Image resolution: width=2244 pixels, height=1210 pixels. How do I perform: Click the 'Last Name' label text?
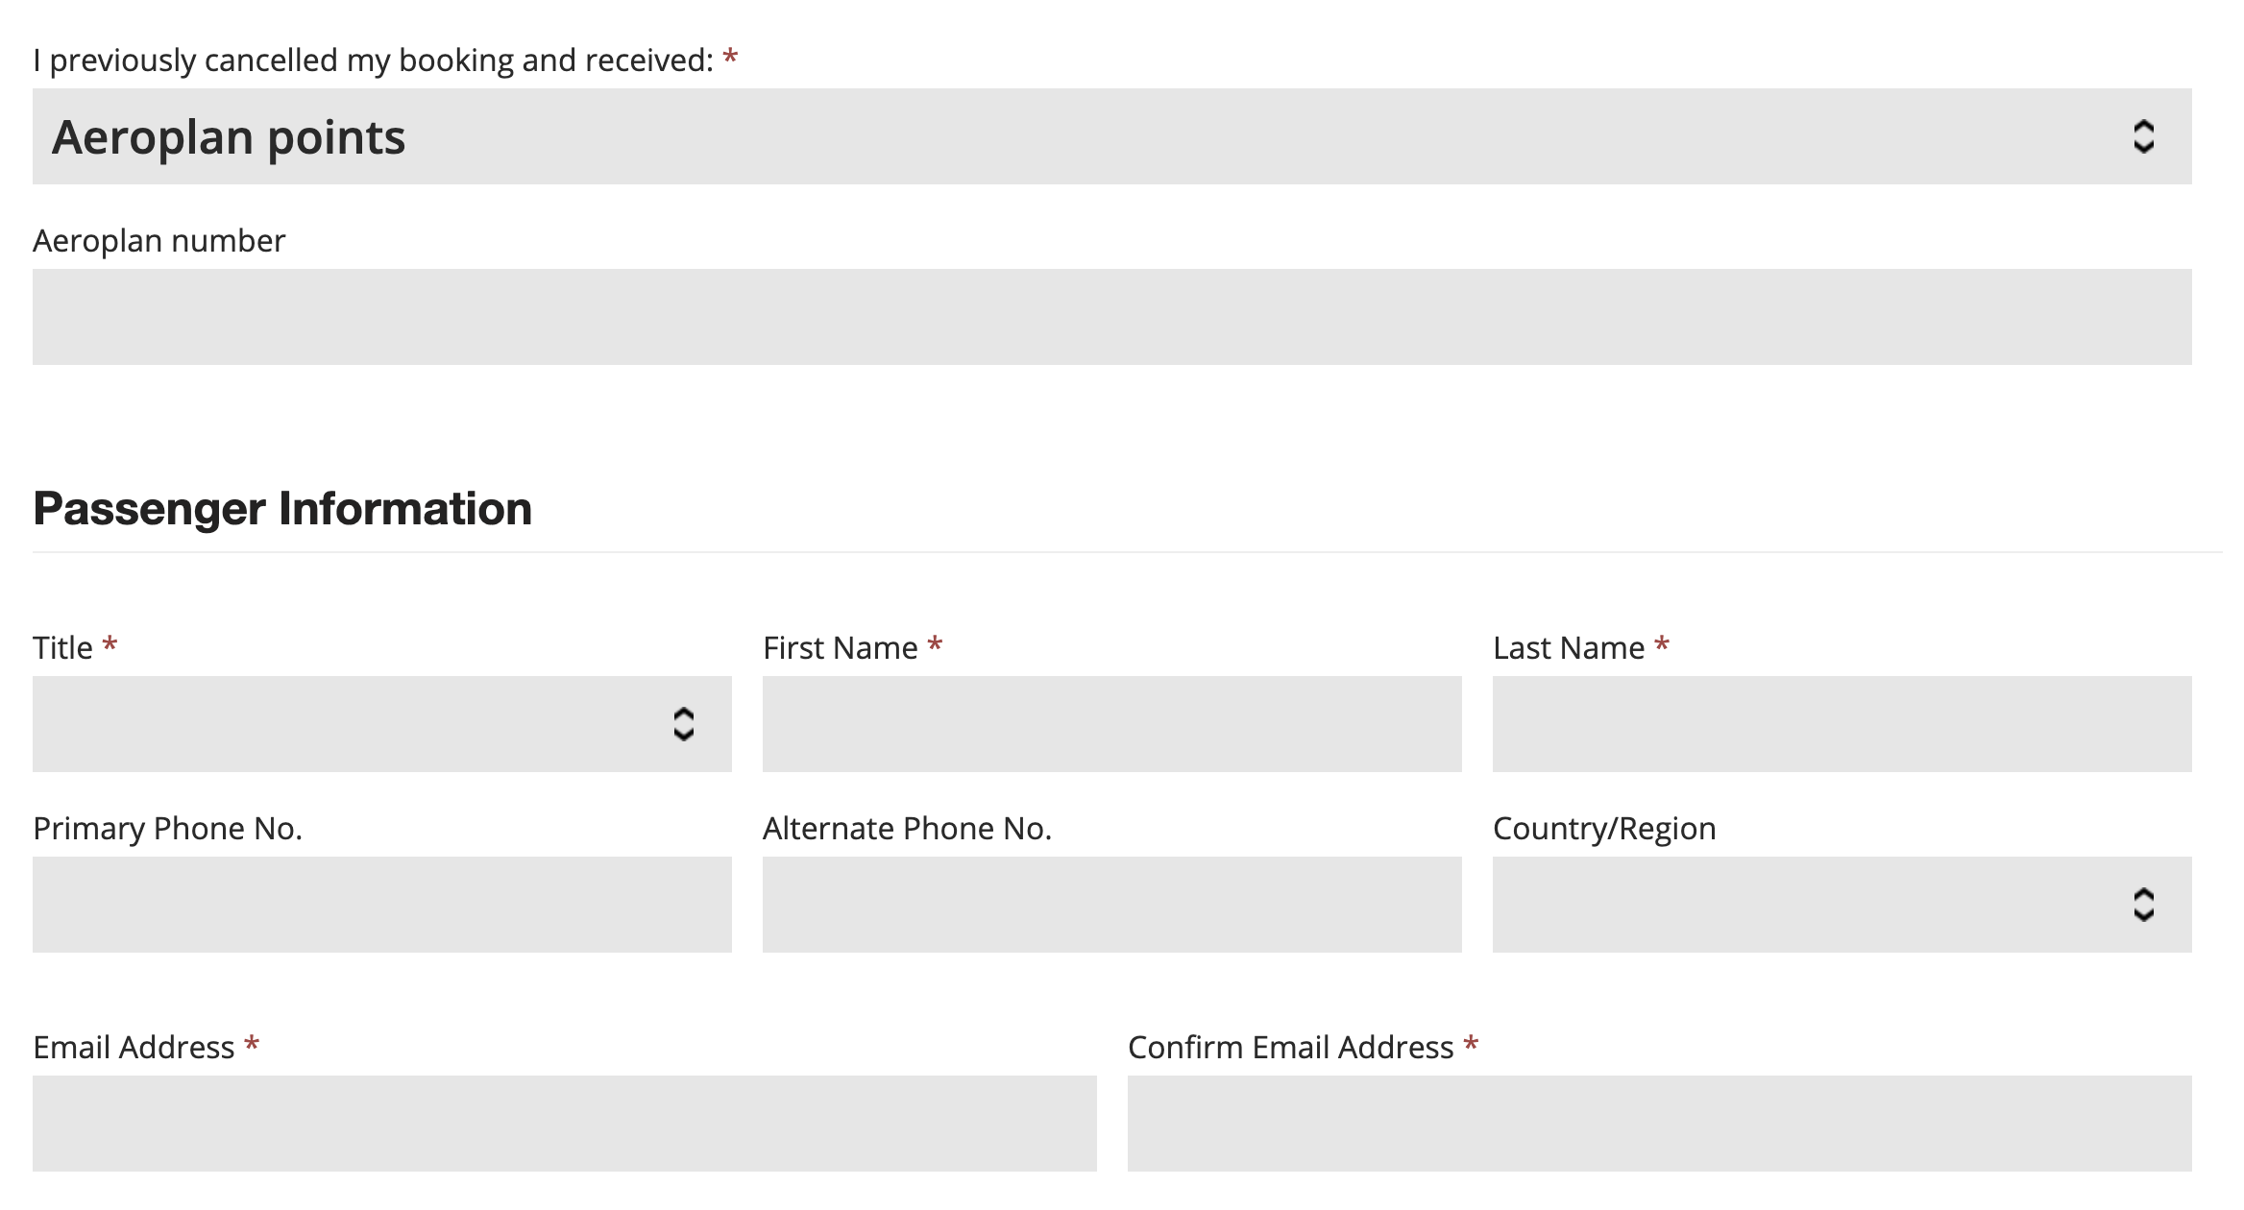point(1568,648)
